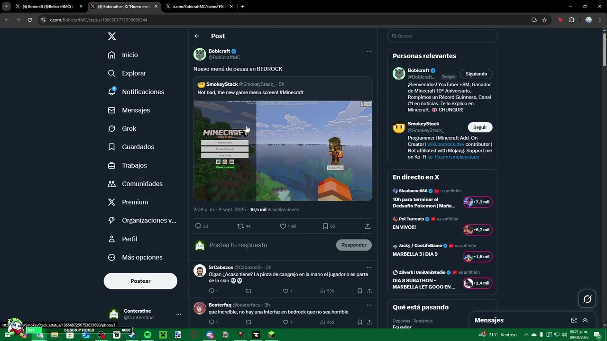Viewport: 607px width, 341px height.
Task: Open options for SrCabazos reply
Action: tap(369, 267)
